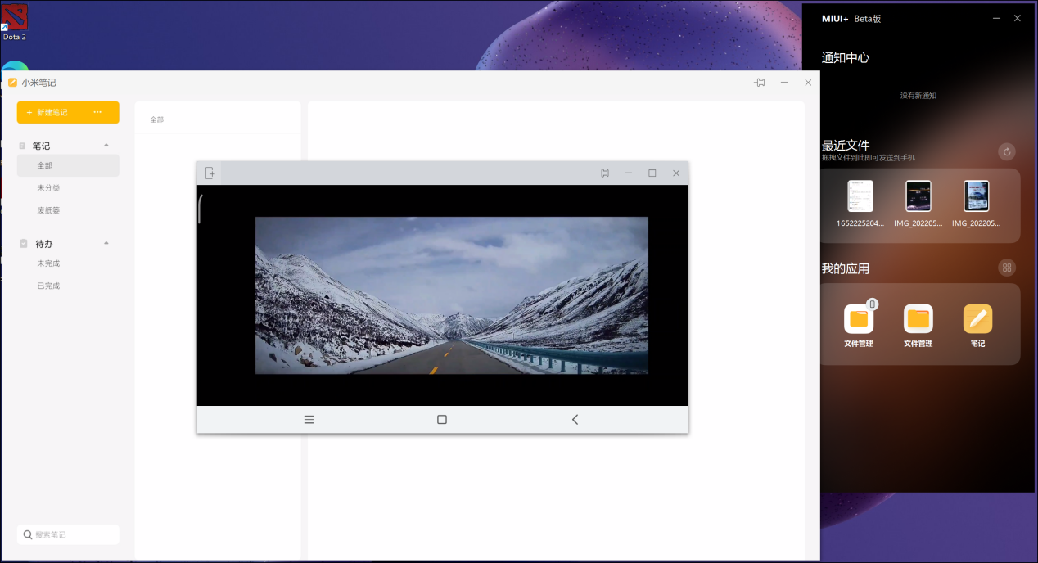Refresh the 最近文件 recent files list
Image resolution: width=1038 pixels, height=563 pixels.
pos(1007,151)
